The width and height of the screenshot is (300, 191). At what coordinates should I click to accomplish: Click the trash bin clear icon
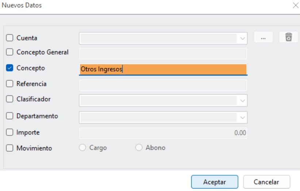point(289,37)
